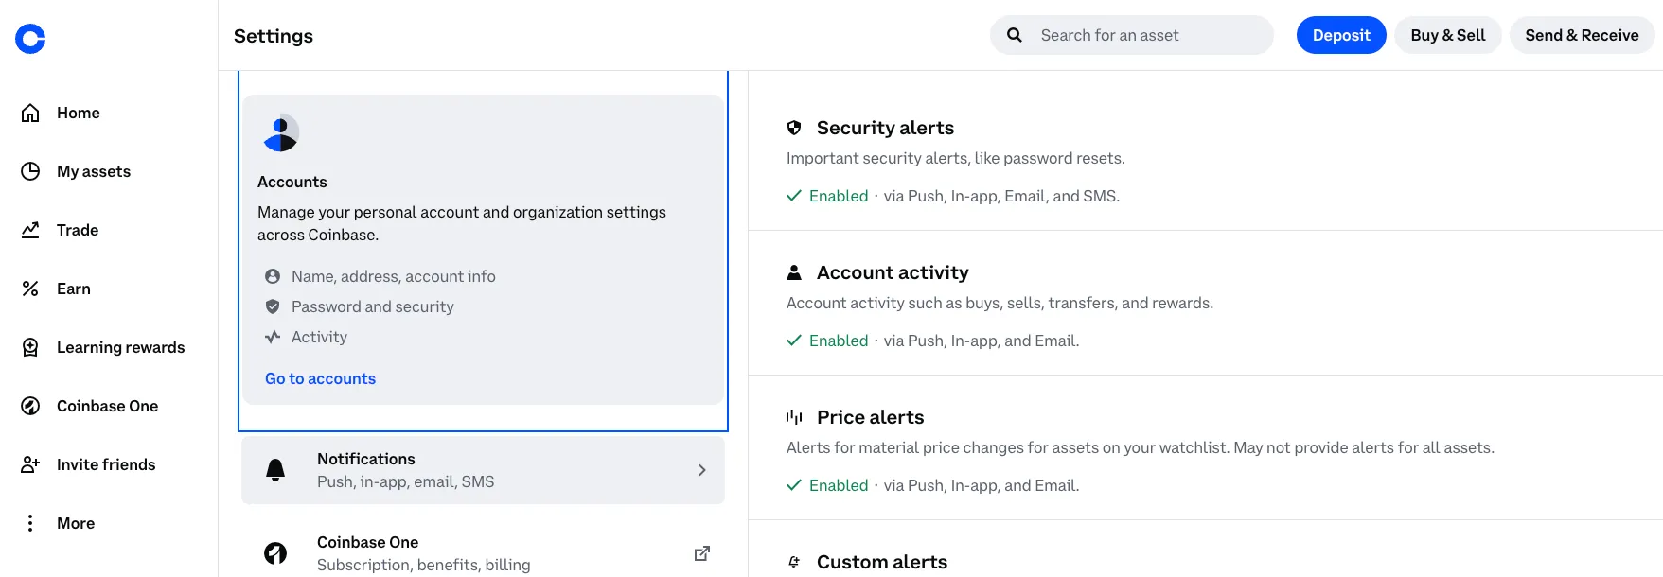1663x577 pixels.
Task: Open Activity in Accounts card
Action: point(319,337)
